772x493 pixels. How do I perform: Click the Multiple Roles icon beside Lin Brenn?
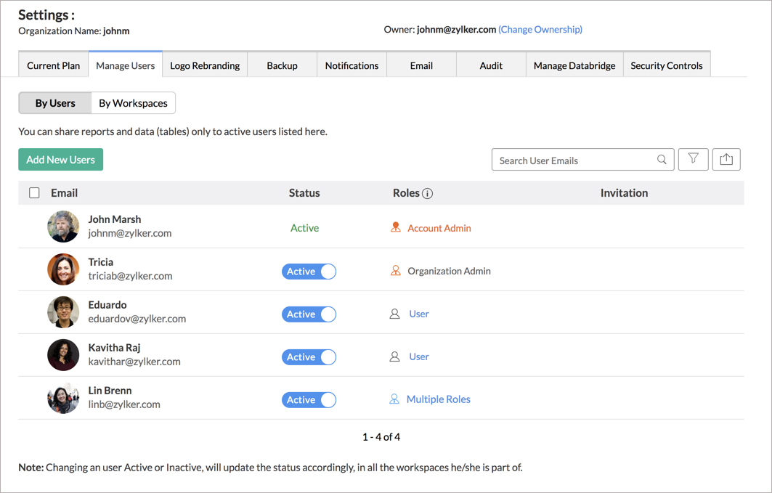(394, 399)
